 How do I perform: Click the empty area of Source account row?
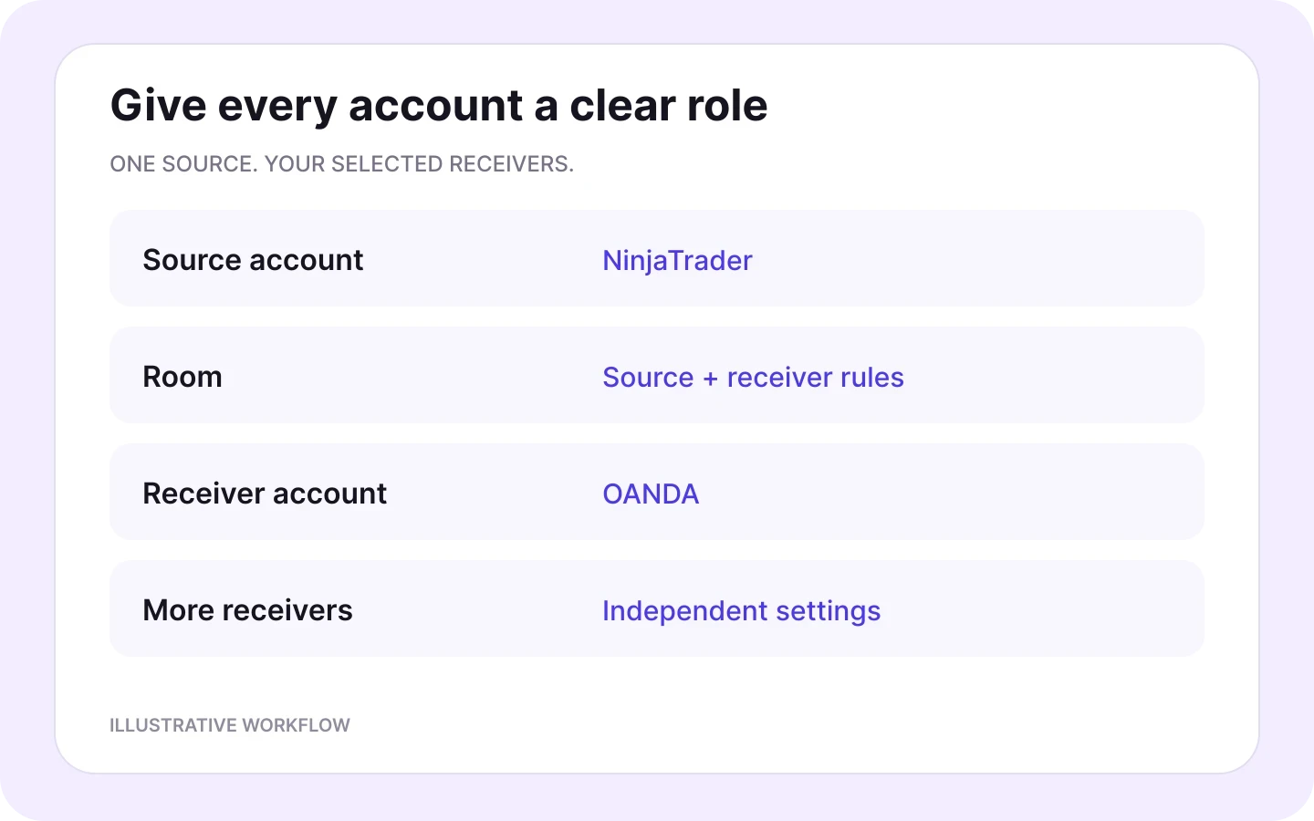pyautogui.click(x=976, y=259)
